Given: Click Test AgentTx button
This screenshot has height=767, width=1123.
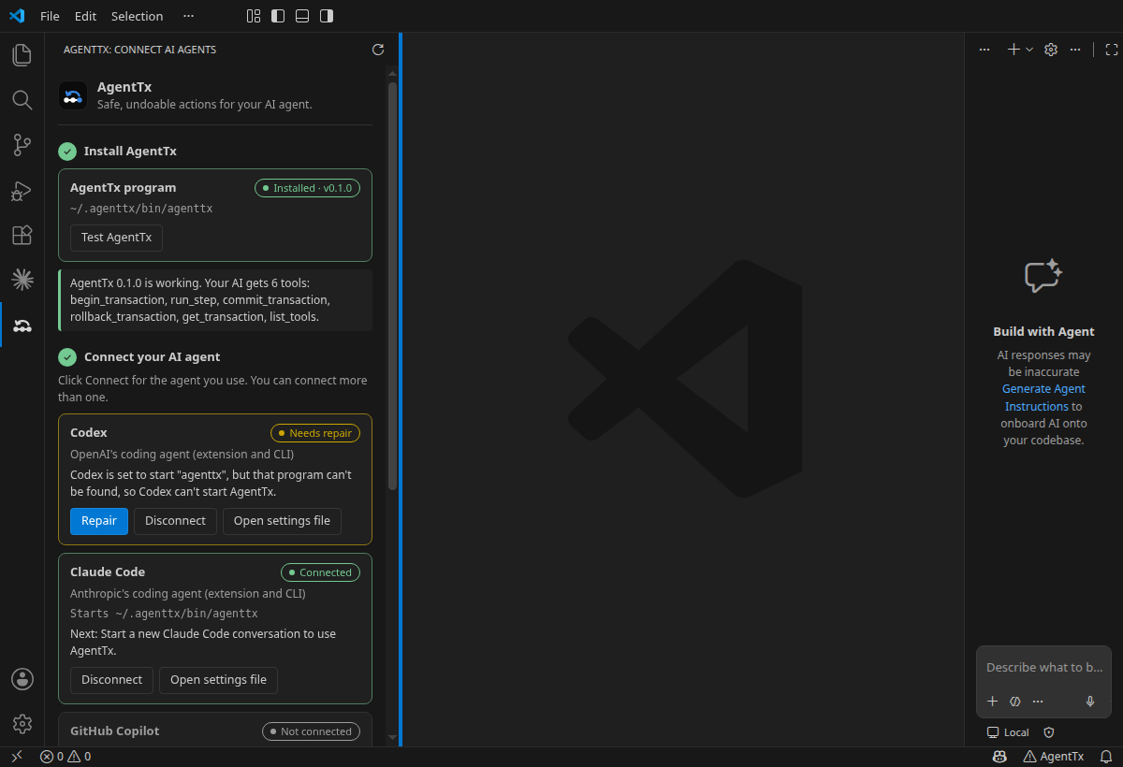Looking at the screenshot, I should click(x=116, y=238).
